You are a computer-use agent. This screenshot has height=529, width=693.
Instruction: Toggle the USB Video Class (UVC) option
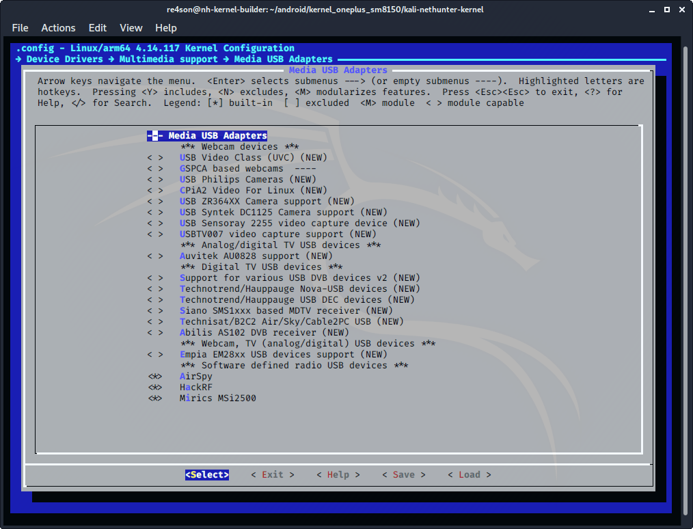click(x=253, y=157)
